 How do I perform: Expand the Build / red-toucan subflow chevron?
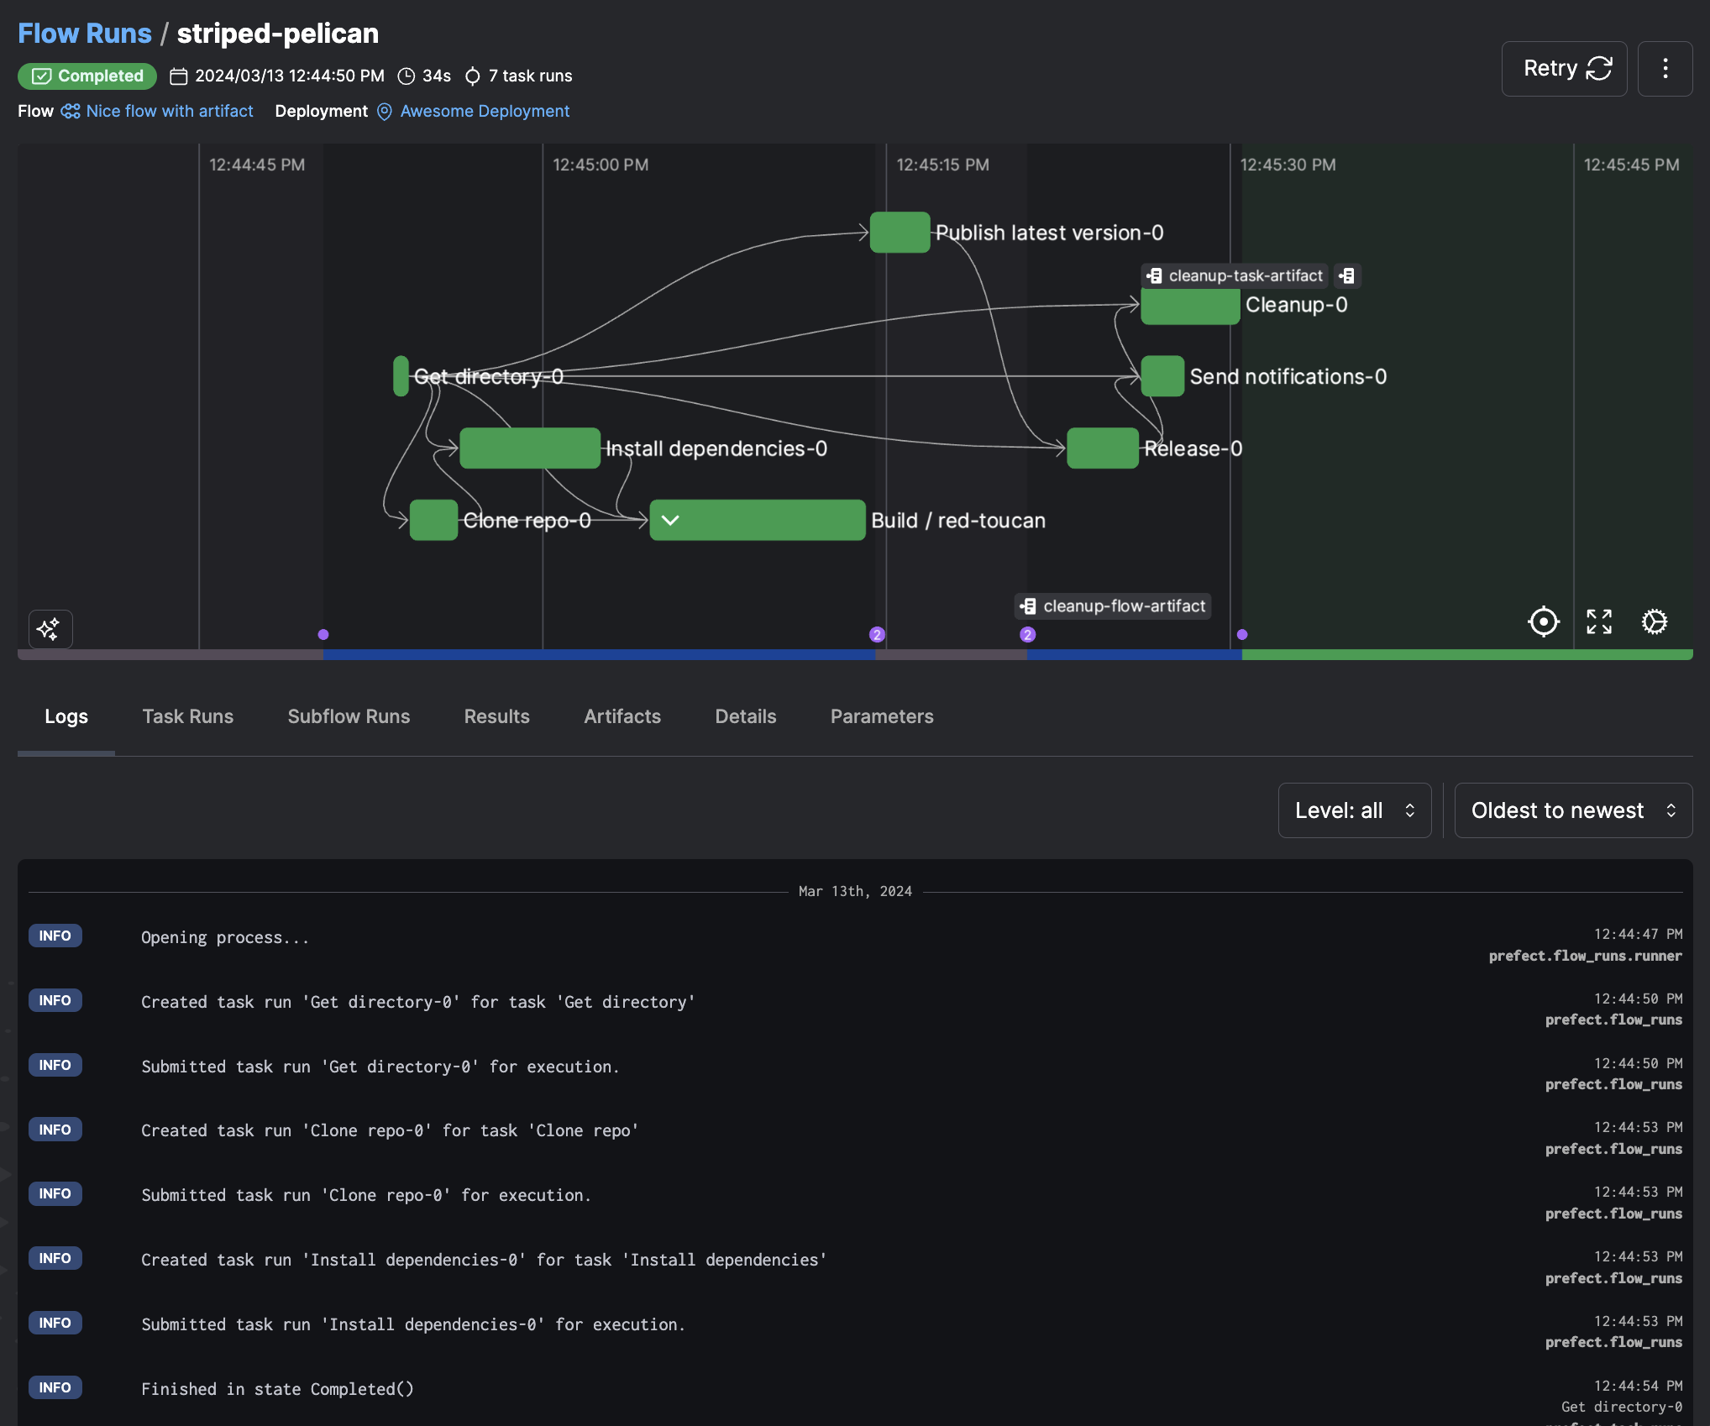click(670, 520)
